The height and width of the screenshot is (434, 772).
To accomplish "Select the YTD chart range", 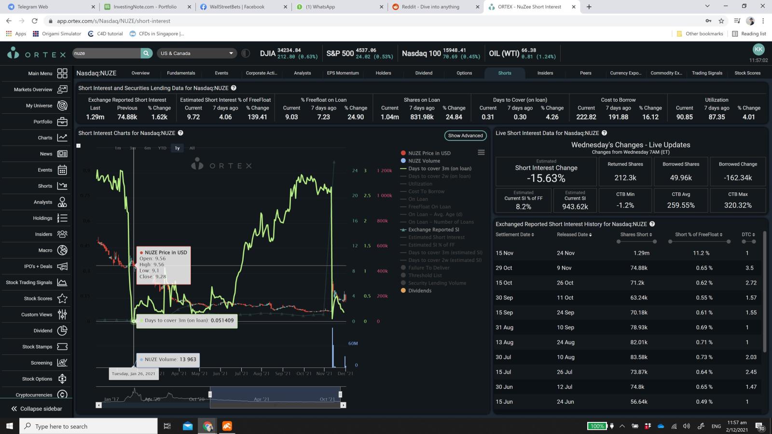I will click(x=162, y=148).
